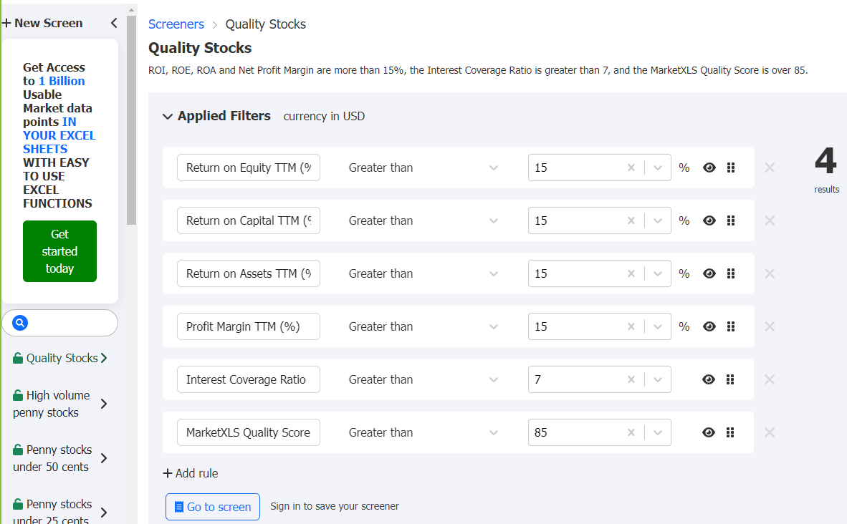The image size is (847, 524).
Task: Click the search magnifier icon in the sidebar
Action: [x=19, y=322]
